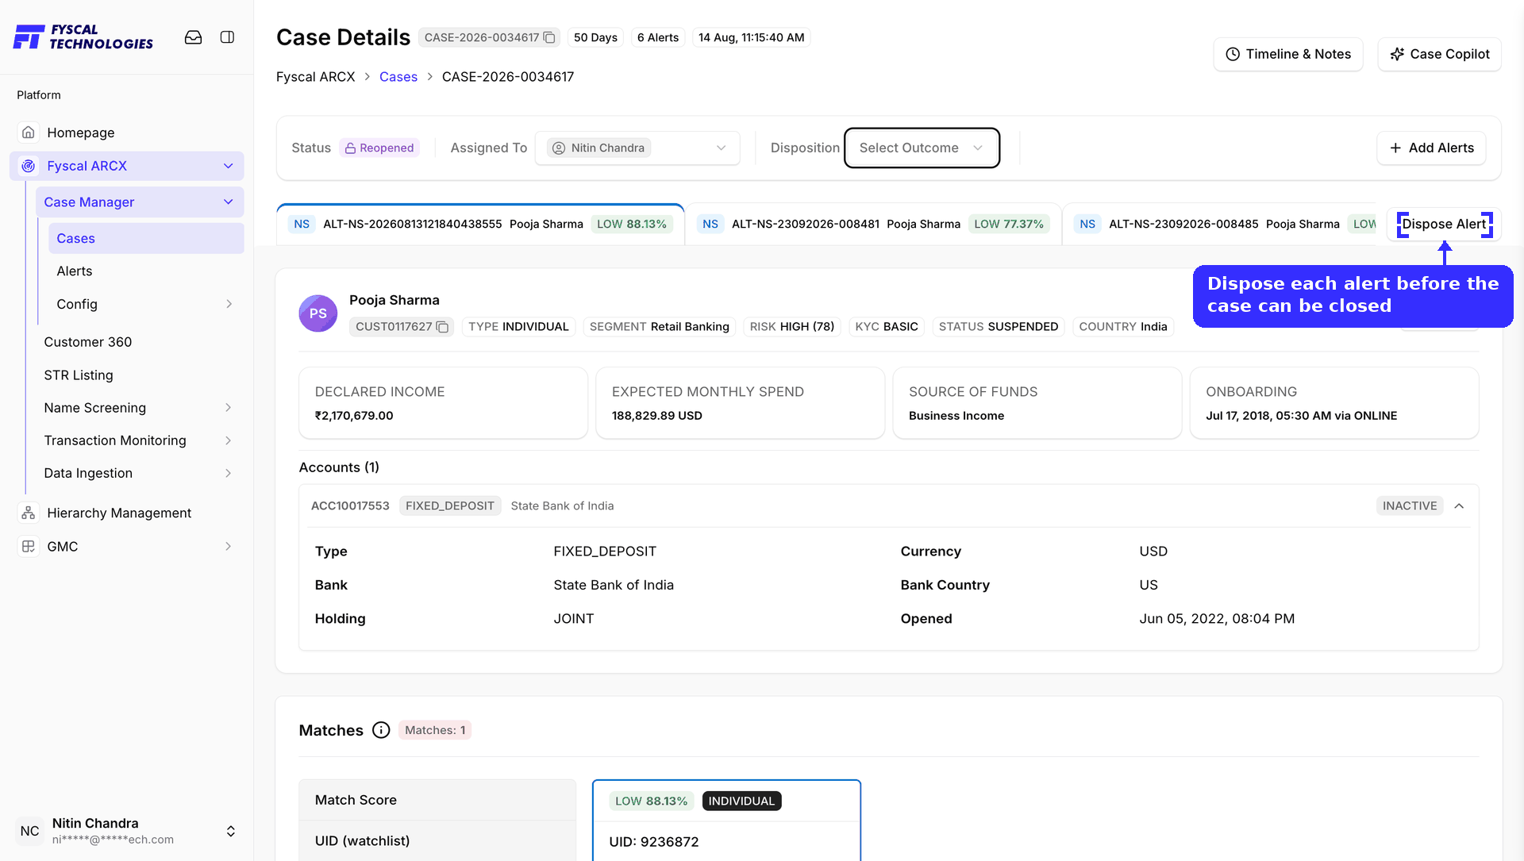The width and height of the screenshot is (1524, 861).
Task: Open Assigned To Nitin Chandra dropdown
Action: [637, 148]
